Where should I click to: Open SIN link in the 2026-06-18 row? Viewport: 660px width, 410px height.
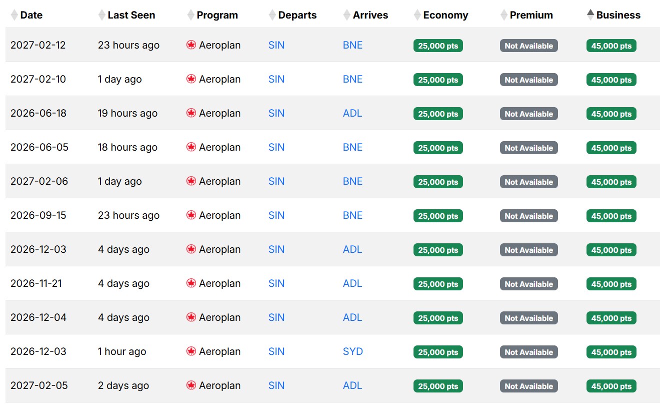coord(276,113)
